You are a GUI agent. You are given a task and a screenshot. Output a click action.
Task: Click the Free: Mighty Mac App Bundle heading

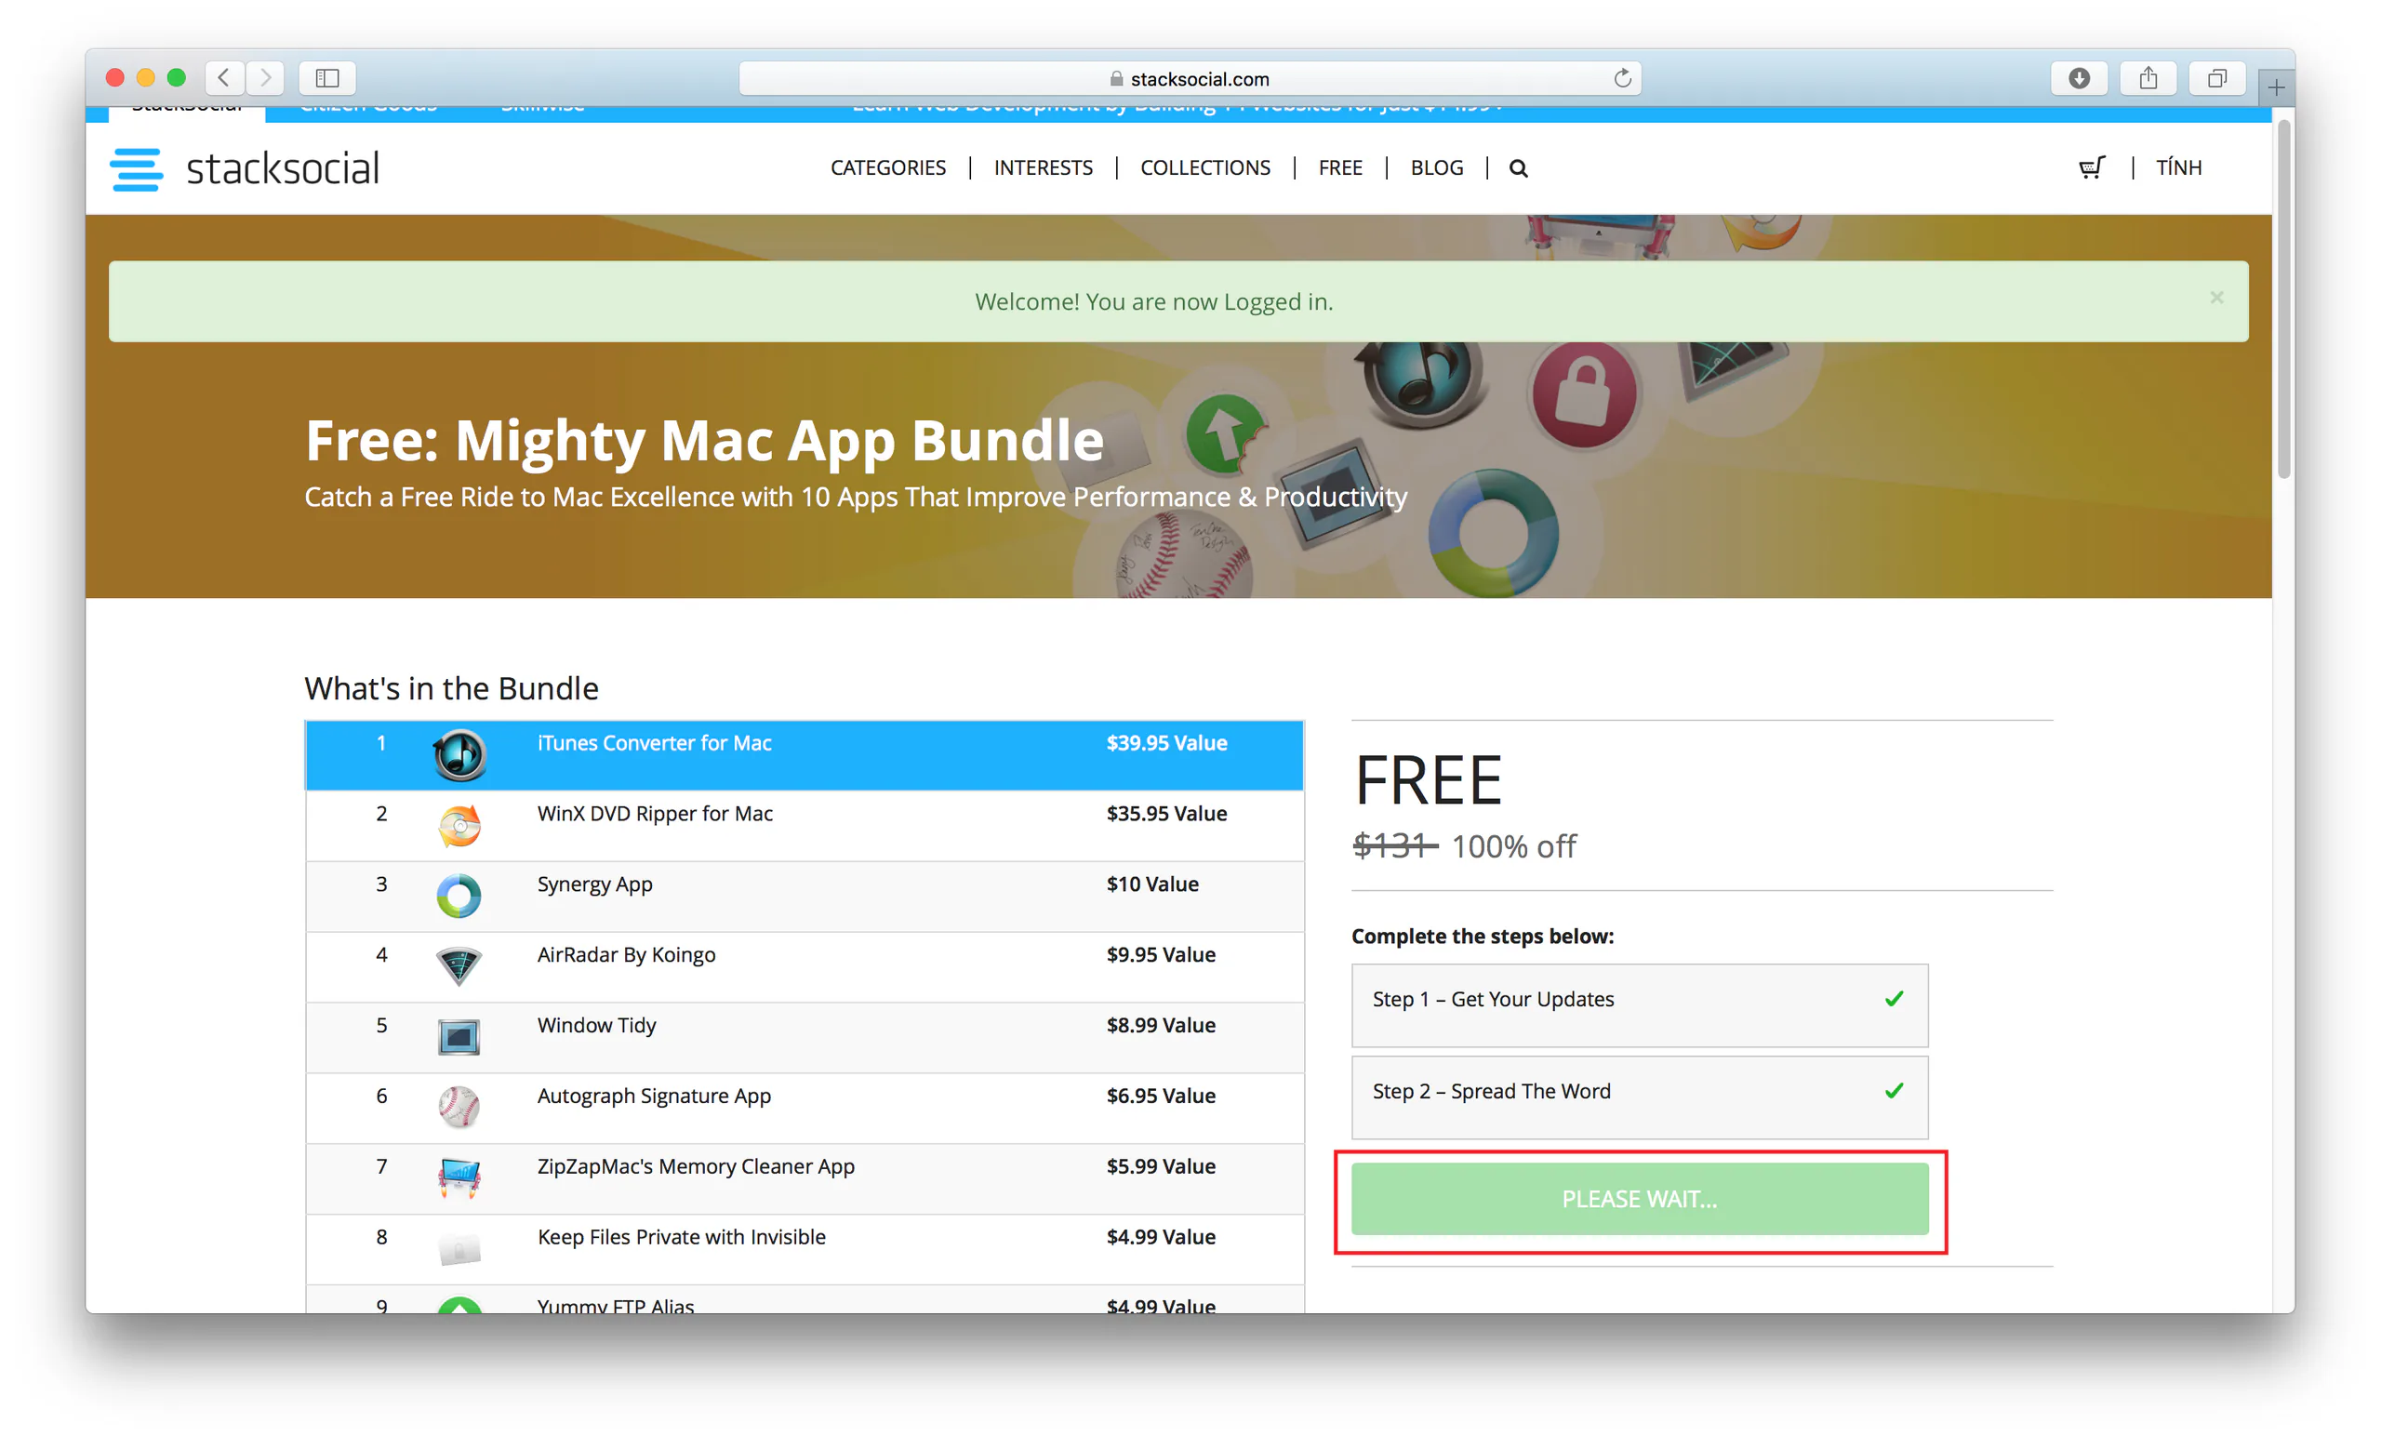[704, 440]
